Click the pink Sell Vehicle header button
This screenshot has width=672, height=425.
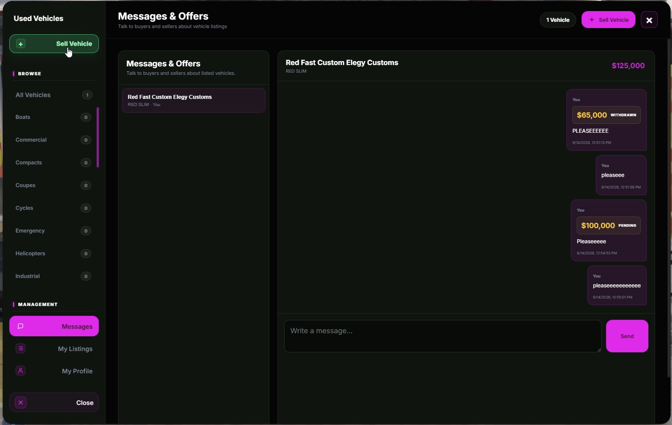pos(608,20)
